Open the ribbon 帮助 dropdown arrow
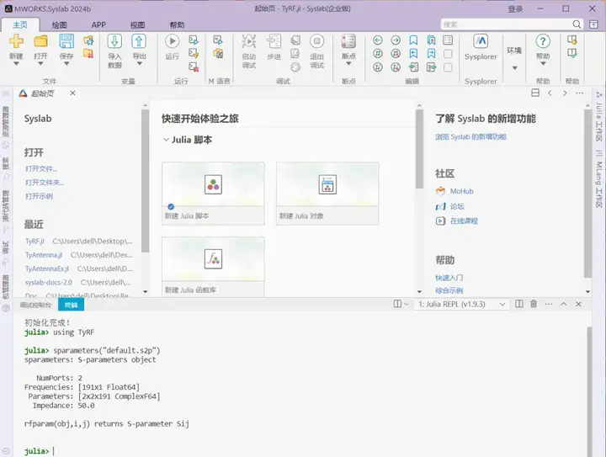The width and height of the screenshot is (606, 457). 543,64
